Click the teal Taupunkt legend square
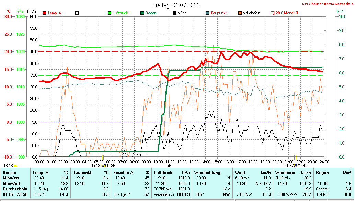The height and width of the screenshot is (201, 355). coord(207,13)
